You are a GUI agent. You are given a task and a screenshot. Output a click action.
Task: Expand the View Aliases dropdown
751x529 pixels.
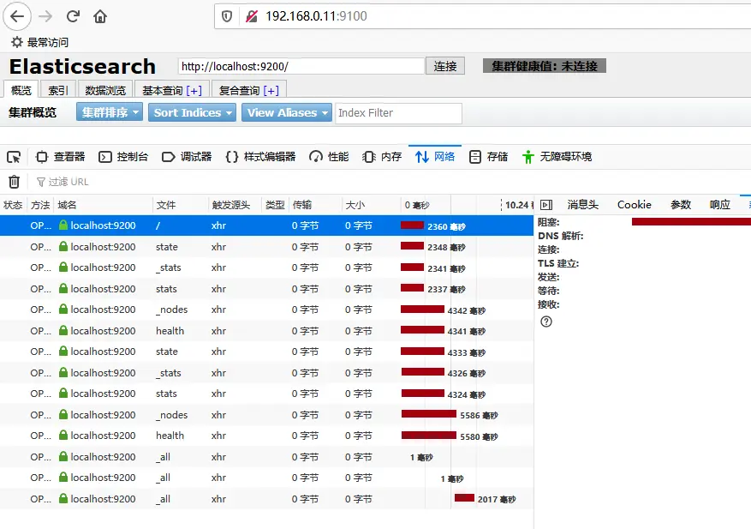click(286, 112)
